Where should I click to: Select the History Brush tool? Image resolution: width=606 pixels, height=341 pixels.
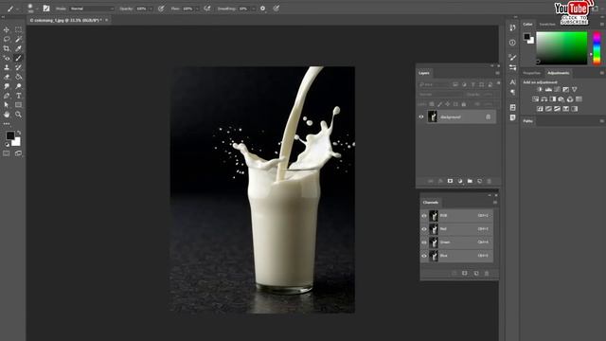pos(18,67)
